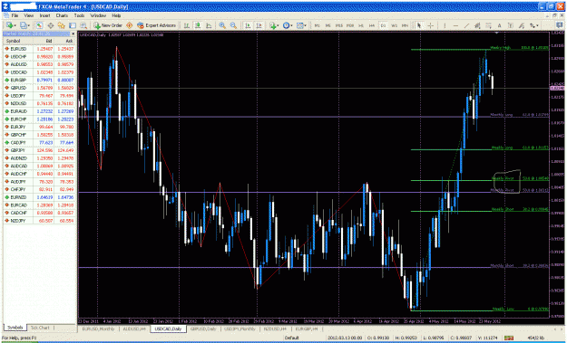
Task: Open the Charts menu
Action: coord(62,16)
